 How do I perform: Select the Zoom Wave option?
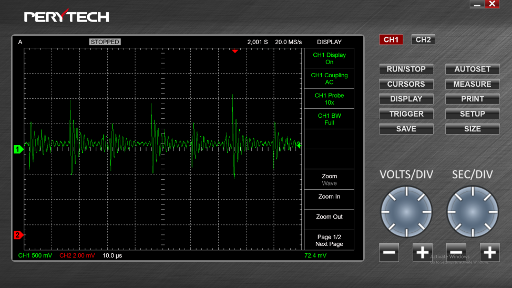click(329, 180)
